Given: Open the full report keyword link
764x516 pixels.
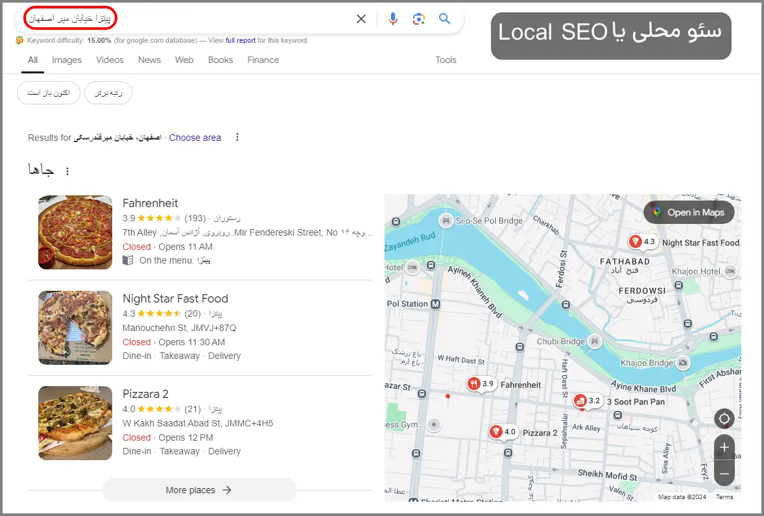Looking at the screenshot, I should coord(240,40).
